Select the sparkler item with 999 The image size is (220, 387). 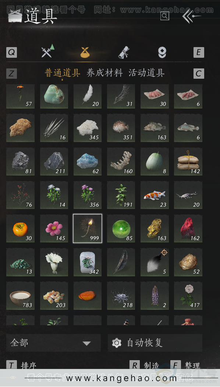pyautogui.click(x=88, y=228)
